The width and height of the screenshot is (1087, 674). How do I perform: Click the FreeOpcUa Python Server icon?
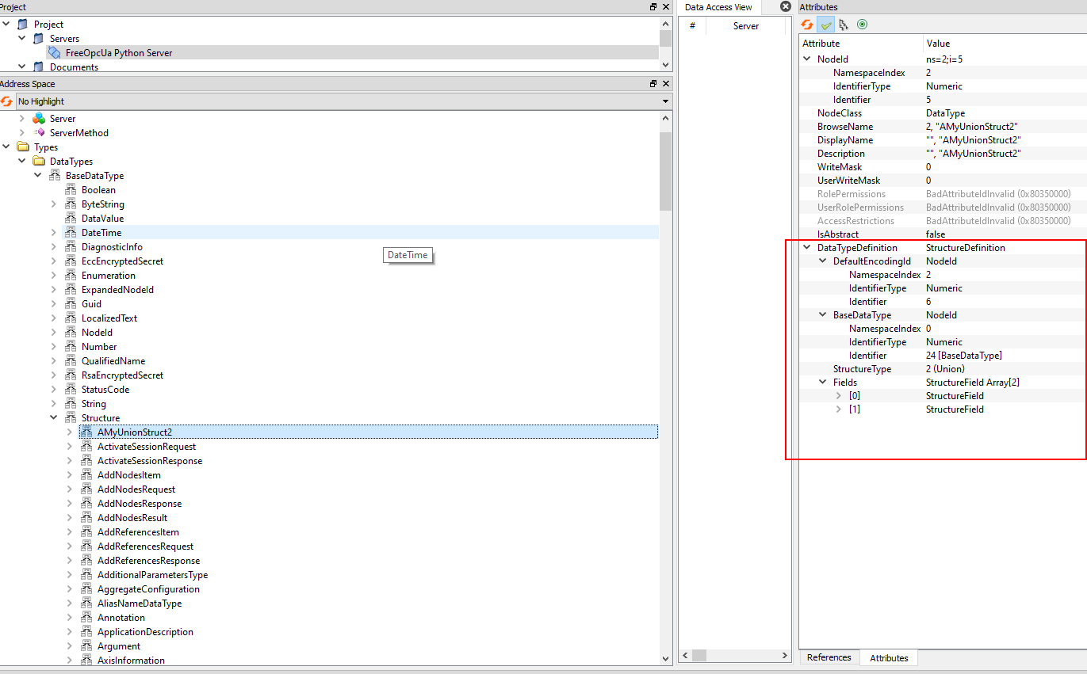coord(55,53)
